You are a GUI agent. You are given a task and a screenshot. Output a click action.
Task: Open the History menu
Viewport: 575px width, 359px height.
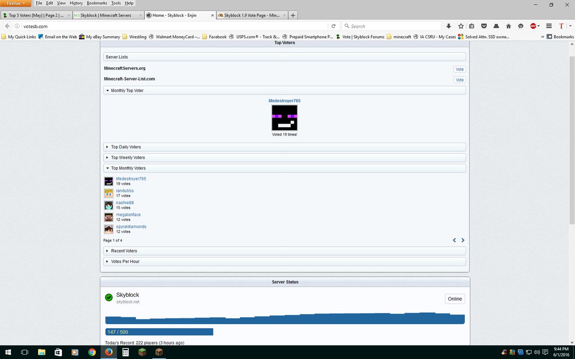[x=76, y=3]
